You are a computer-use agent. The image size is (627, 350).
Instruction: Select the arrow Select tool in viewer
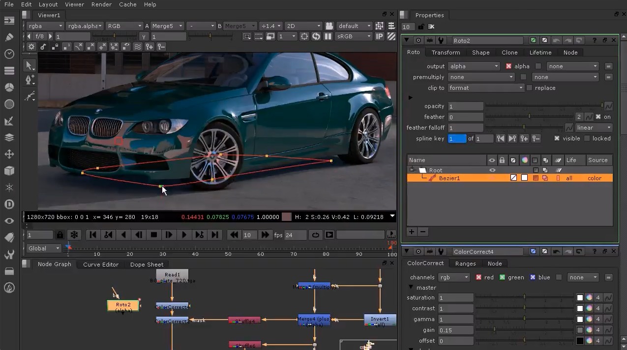pos(30,65)
